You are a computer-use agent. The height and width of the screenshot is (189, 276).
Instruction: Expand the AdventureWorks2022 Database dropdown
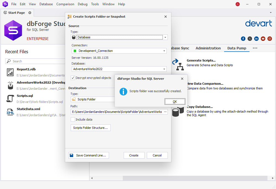164,69
